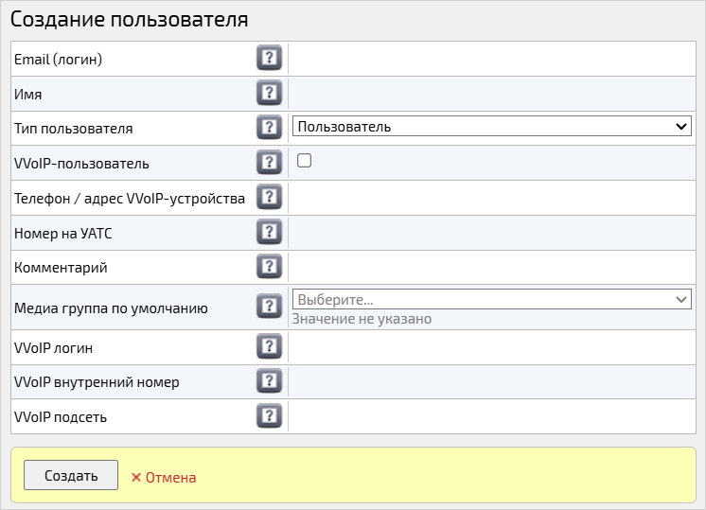Click into the Имя text field
706x510 pixels.
[x=492, y=94]
